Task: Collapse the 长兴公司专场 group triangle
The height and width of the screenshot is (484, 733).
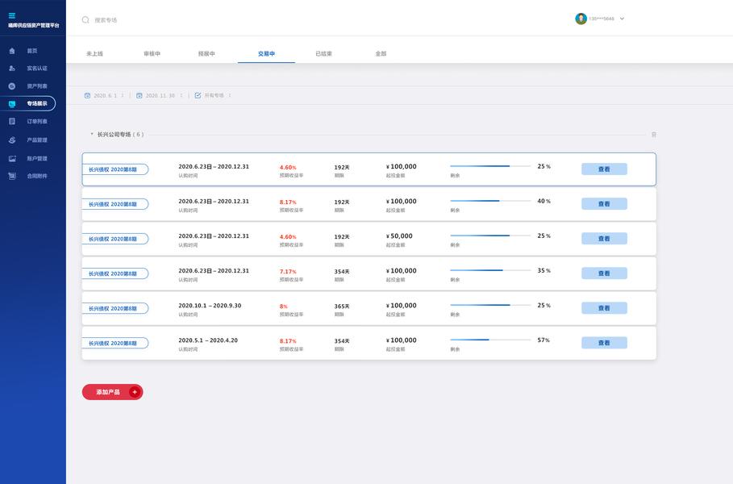Action: pos(92,134)
